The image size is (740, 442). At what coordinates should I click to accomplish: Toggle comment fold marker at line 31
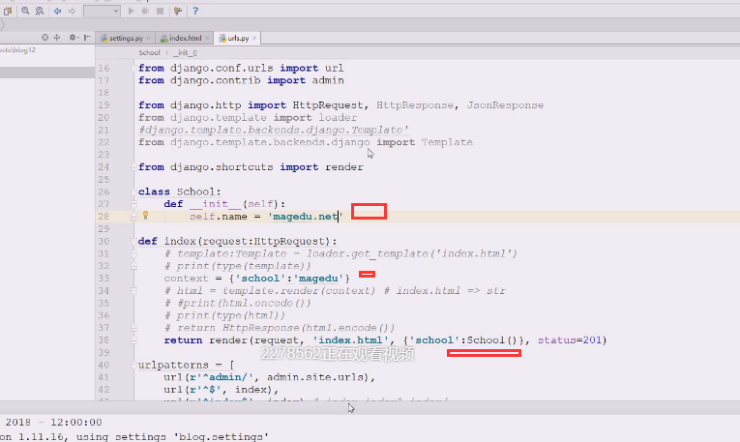coord(134,253)
